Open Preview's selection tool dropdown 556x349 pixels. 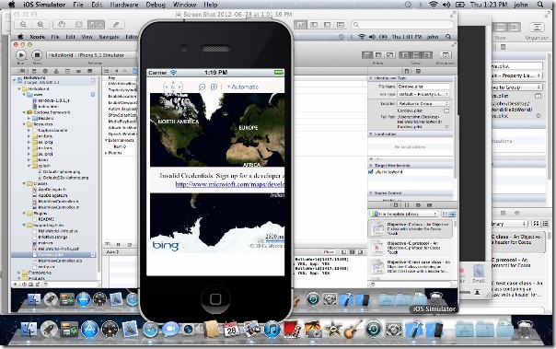pos(96,25)
